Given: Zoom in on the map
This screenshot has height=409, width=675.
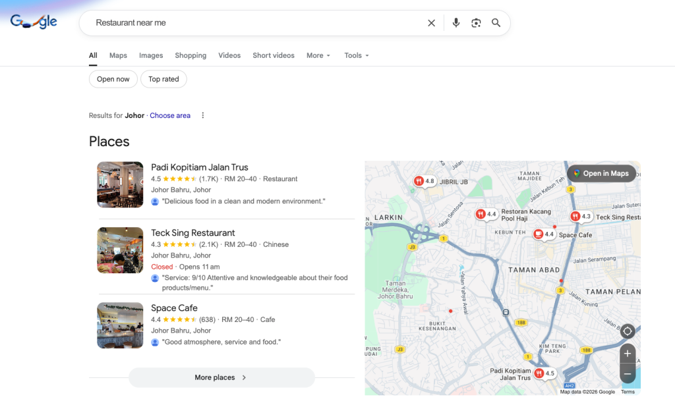Looking at the screenshot, I should pyautogui.click(x=627, y=354).
